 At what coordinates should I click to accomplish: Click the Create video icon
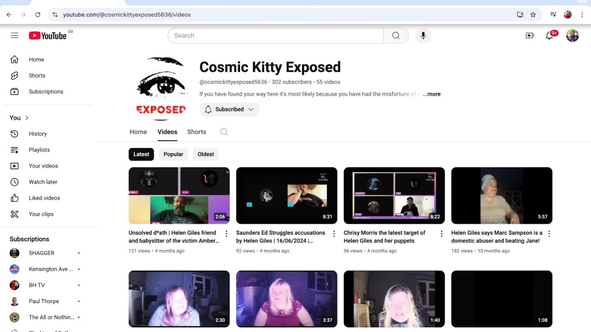(x=530, y=36)
